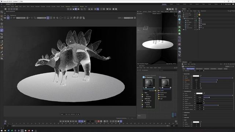Expand the Thin Film section
The width and height of the screenshot is (235, 132).
(x=183, y=117)
